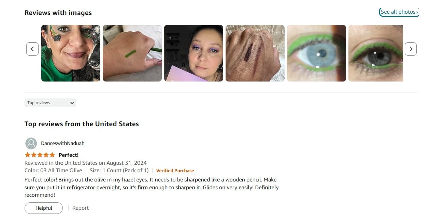Viewport: 430px width, 220px height.
Task: Open the purple eyeshadow selfie thumbnail
Action: [x=193, y=53]
